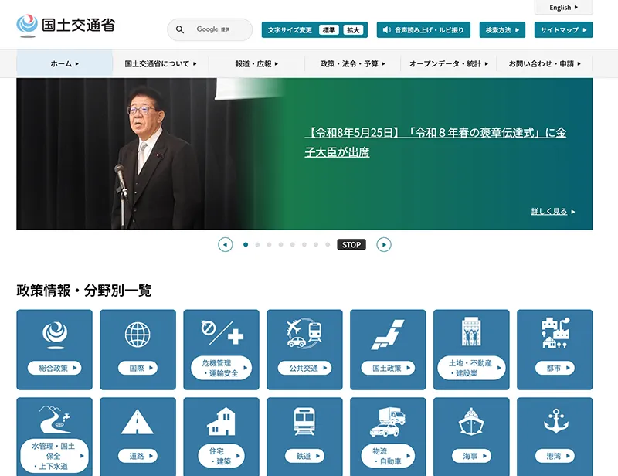Expand the 国土交通省について menu

161,63
